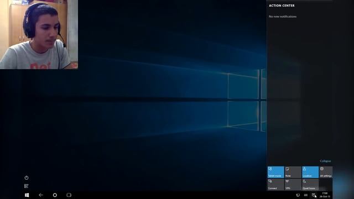Open the Power button icon
The width and height of the screenshot is (354, 199).
click(27, 178)
